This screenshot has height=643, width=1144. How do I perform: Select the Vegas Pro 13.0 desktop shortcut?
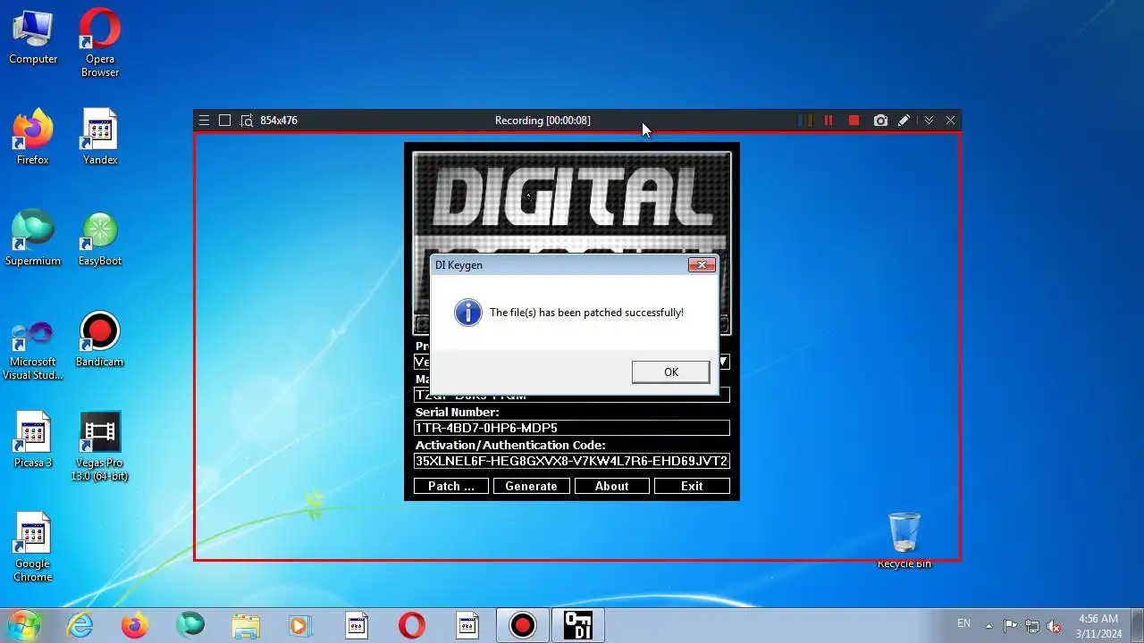[100, 447]
